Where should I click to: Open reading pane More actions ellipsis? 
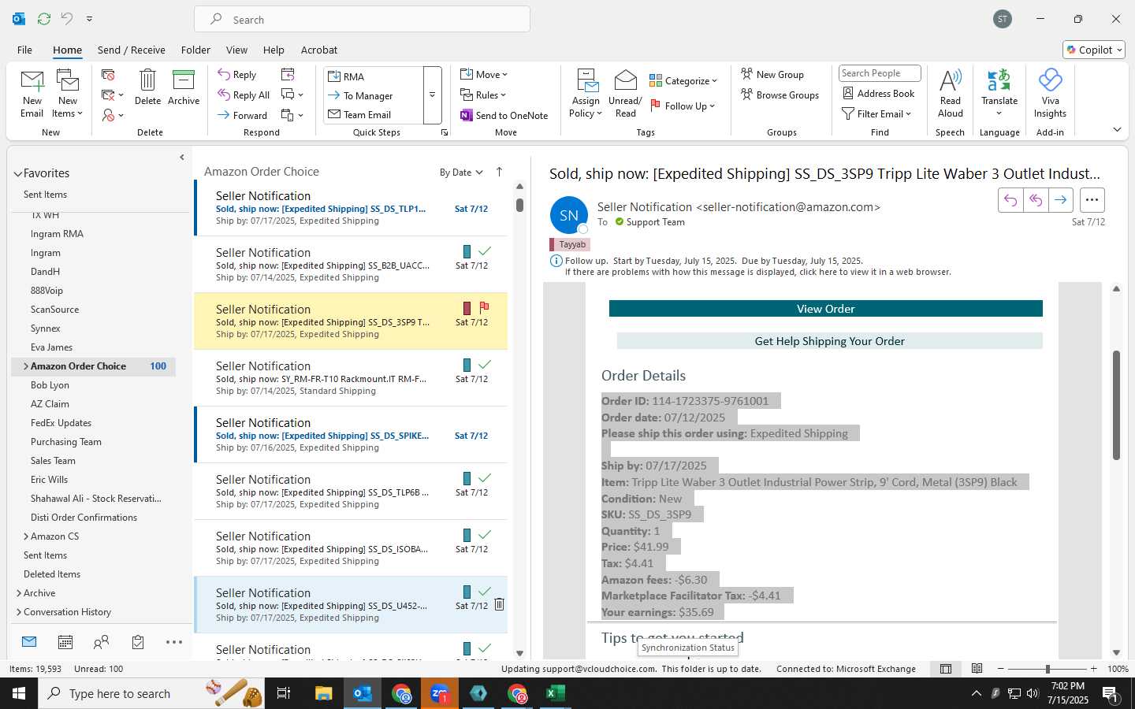[1092, 200]
